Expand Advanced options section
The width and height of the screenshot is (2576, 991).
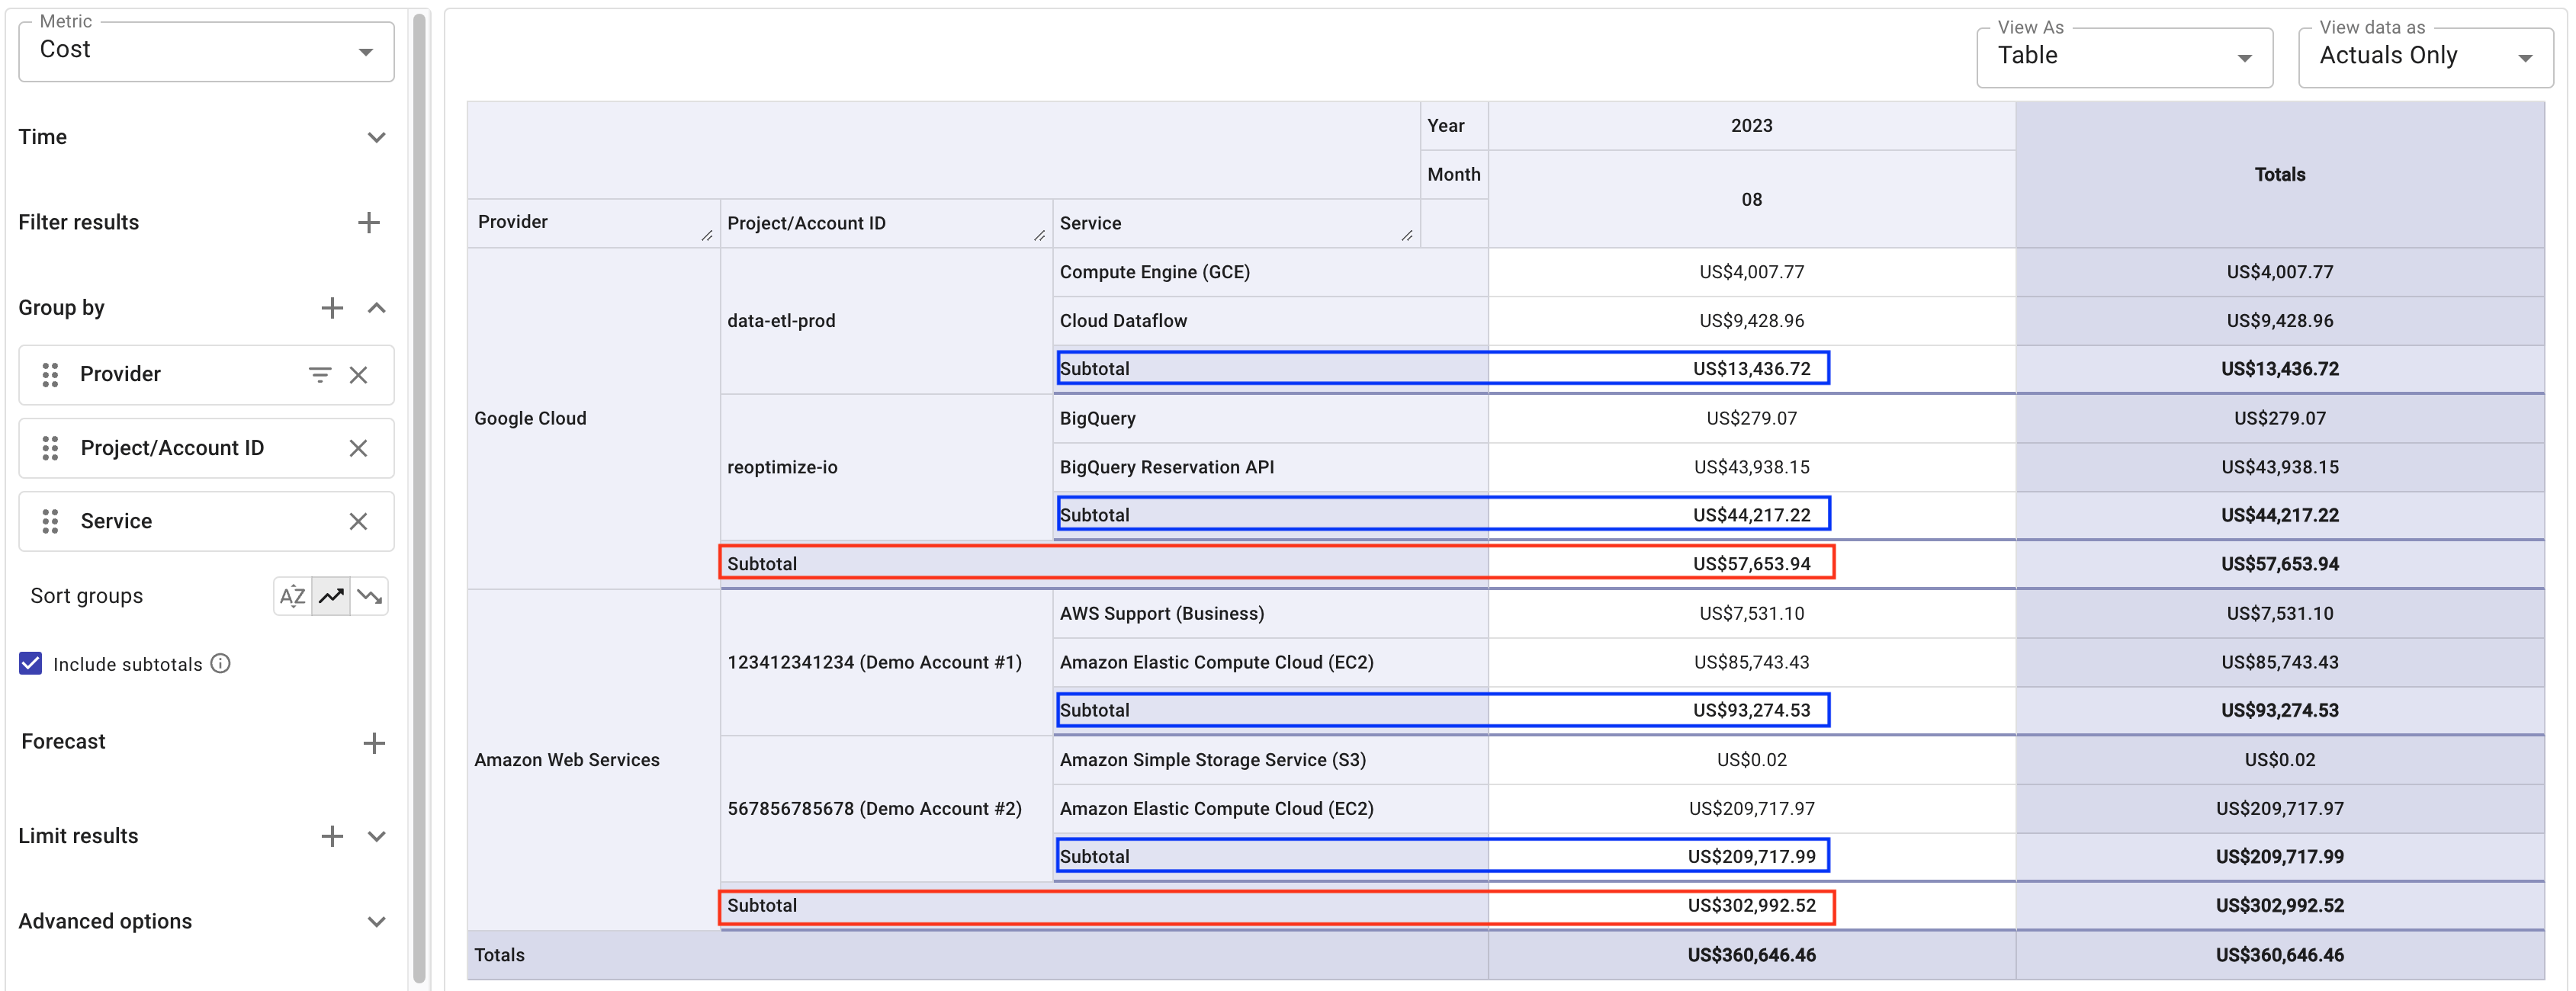click(376, 922)
